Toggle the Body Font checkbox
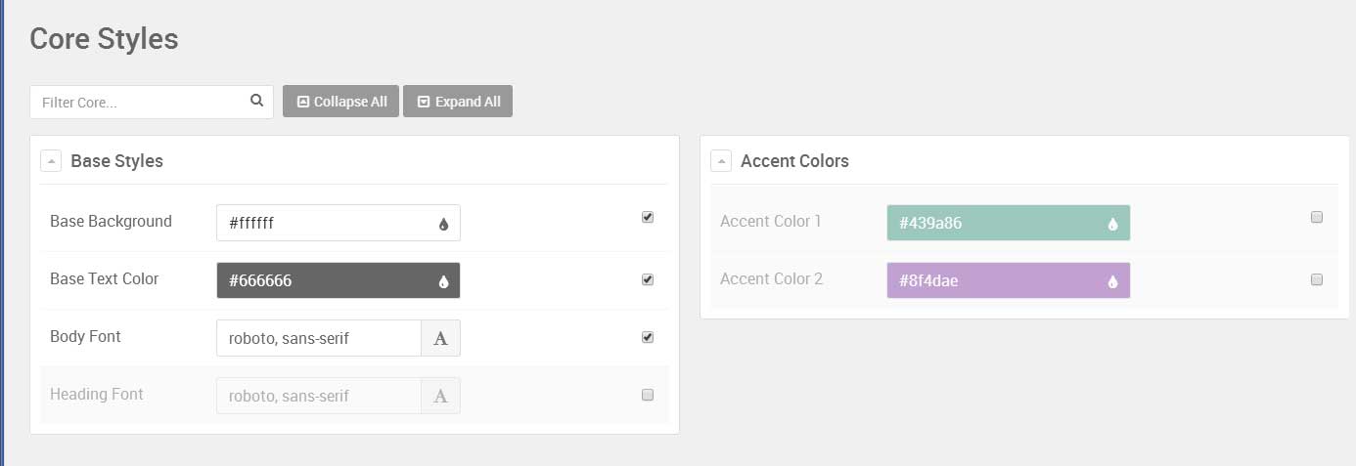The image size is (1356, 466). click(648, 337)
